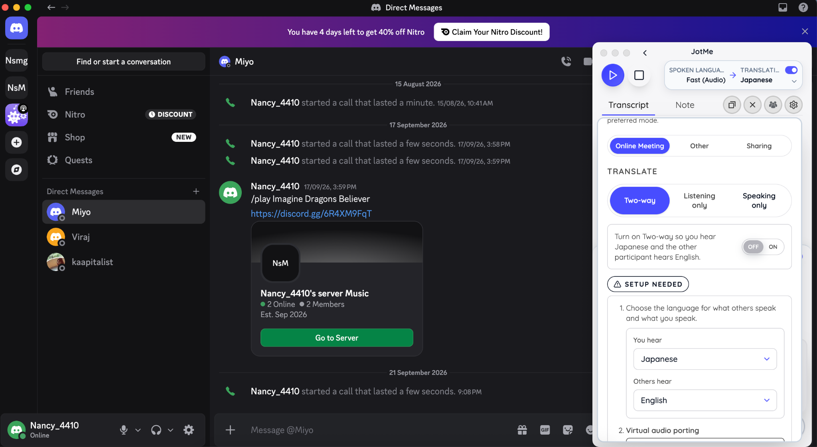Switch to the Transcript tab
This screenshot has height=447, width=817.
(628, 105)
